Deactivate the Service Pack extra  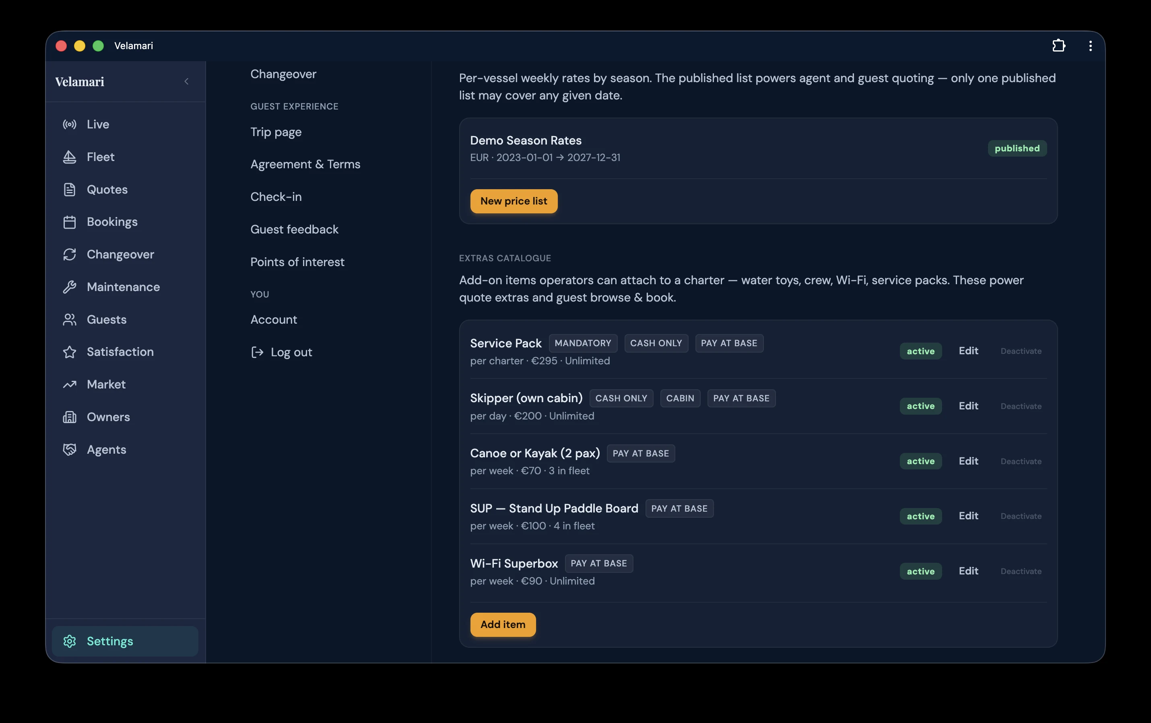click(1021, 351)
